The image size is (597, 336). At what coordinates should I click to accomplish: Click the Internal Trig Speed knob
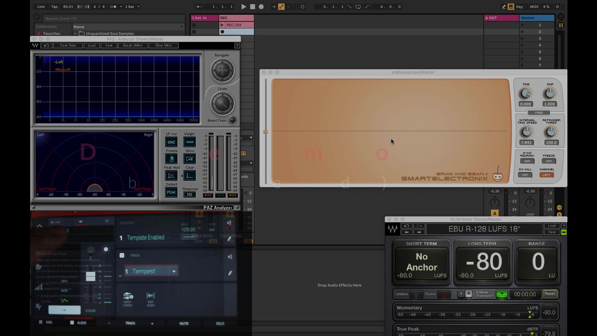click(526, 132)
